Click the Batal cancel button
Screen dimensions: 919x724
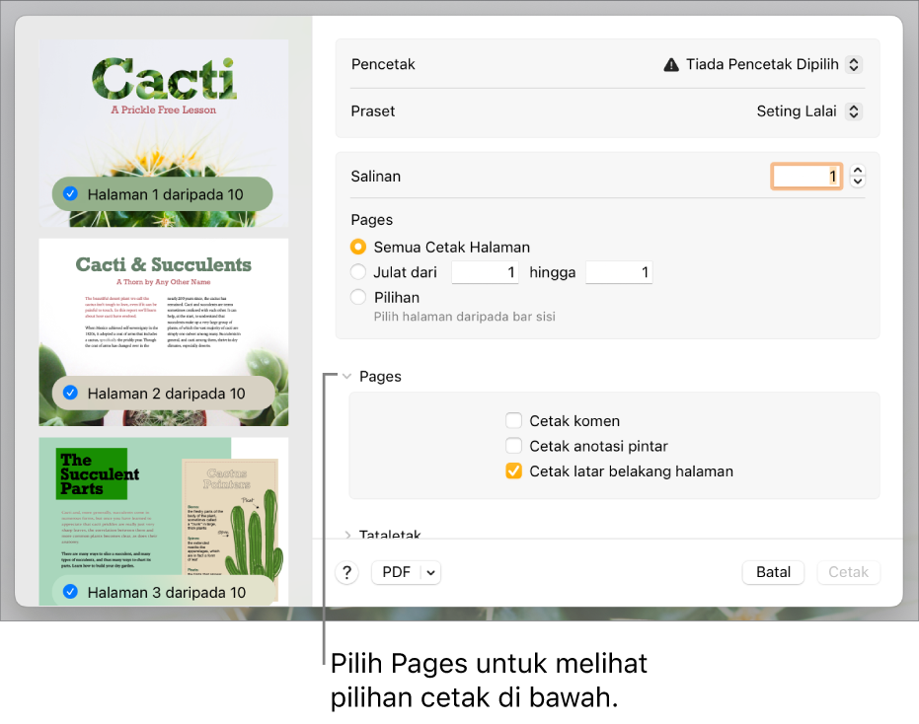click(773, 572)
